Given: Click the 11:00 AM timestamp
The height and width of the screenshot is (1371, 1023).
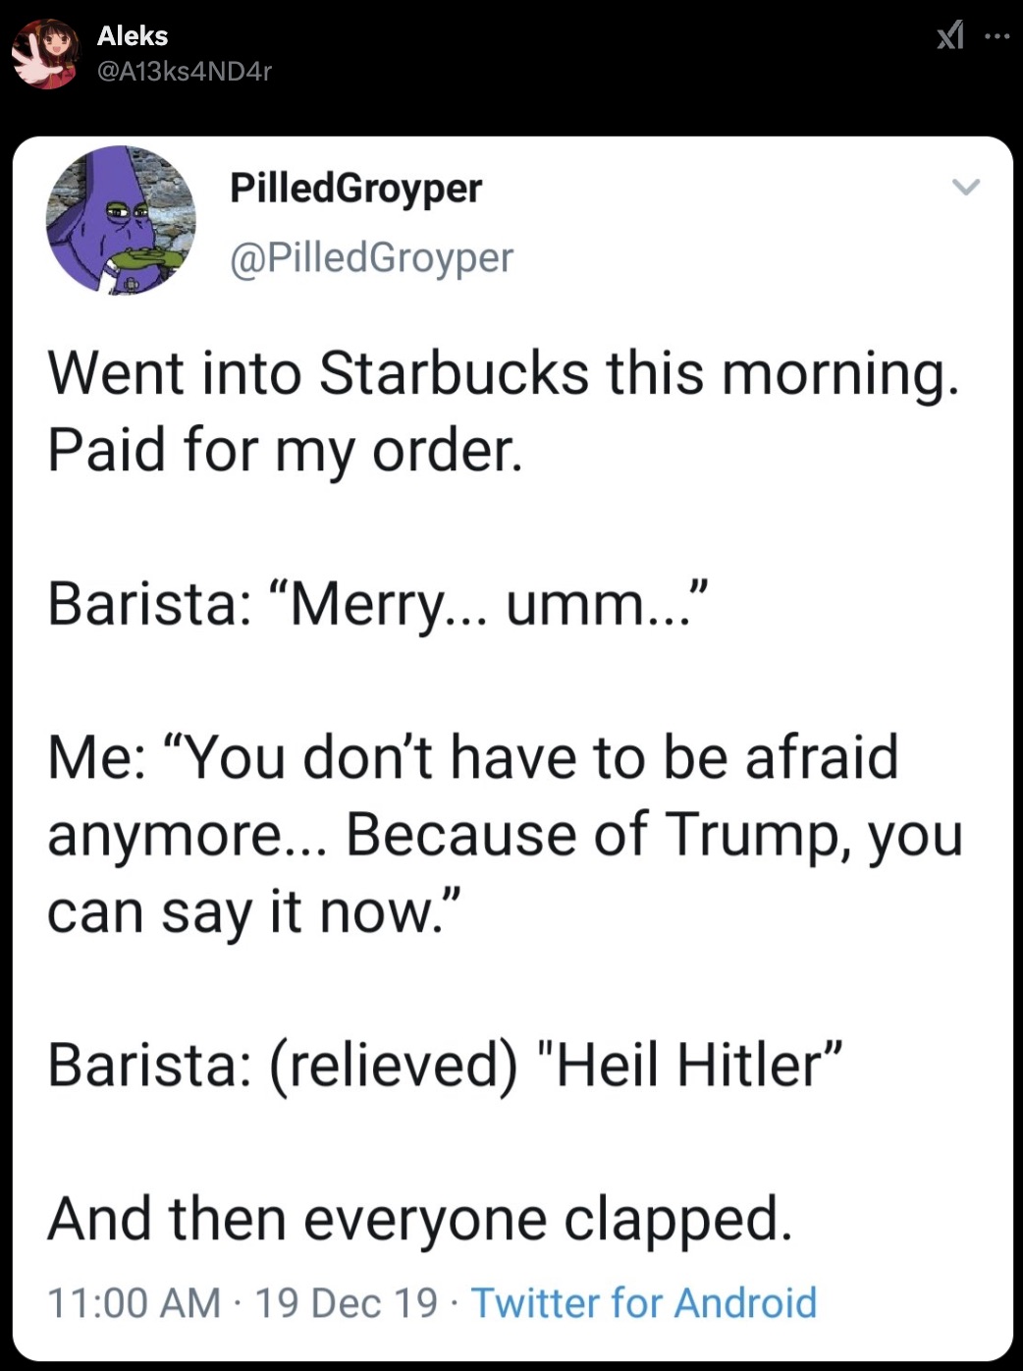Looking at the screenshot, I should pyautogui.click(x=135, y=1302).
